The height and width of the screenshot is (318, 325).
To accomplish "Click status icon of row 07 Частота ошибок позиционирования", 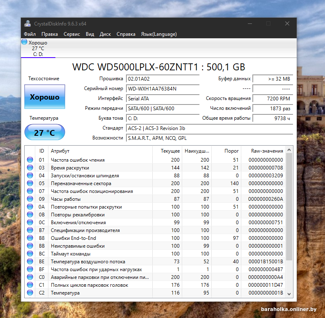I will (30, 191).
